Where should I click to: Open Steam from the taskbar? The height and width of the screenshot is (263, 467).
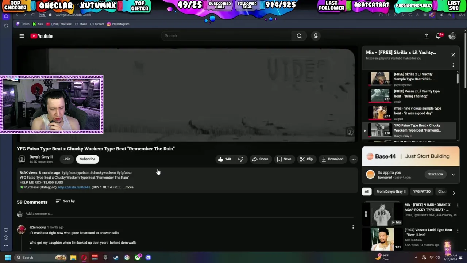click(116, 258)
